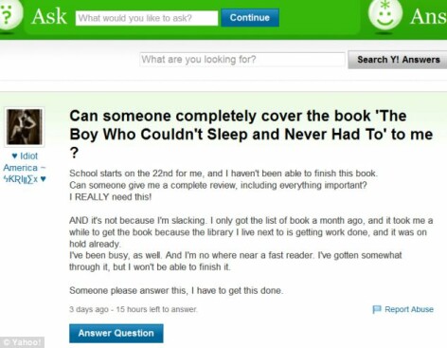Click the heart after the username text

coord(44,179)
